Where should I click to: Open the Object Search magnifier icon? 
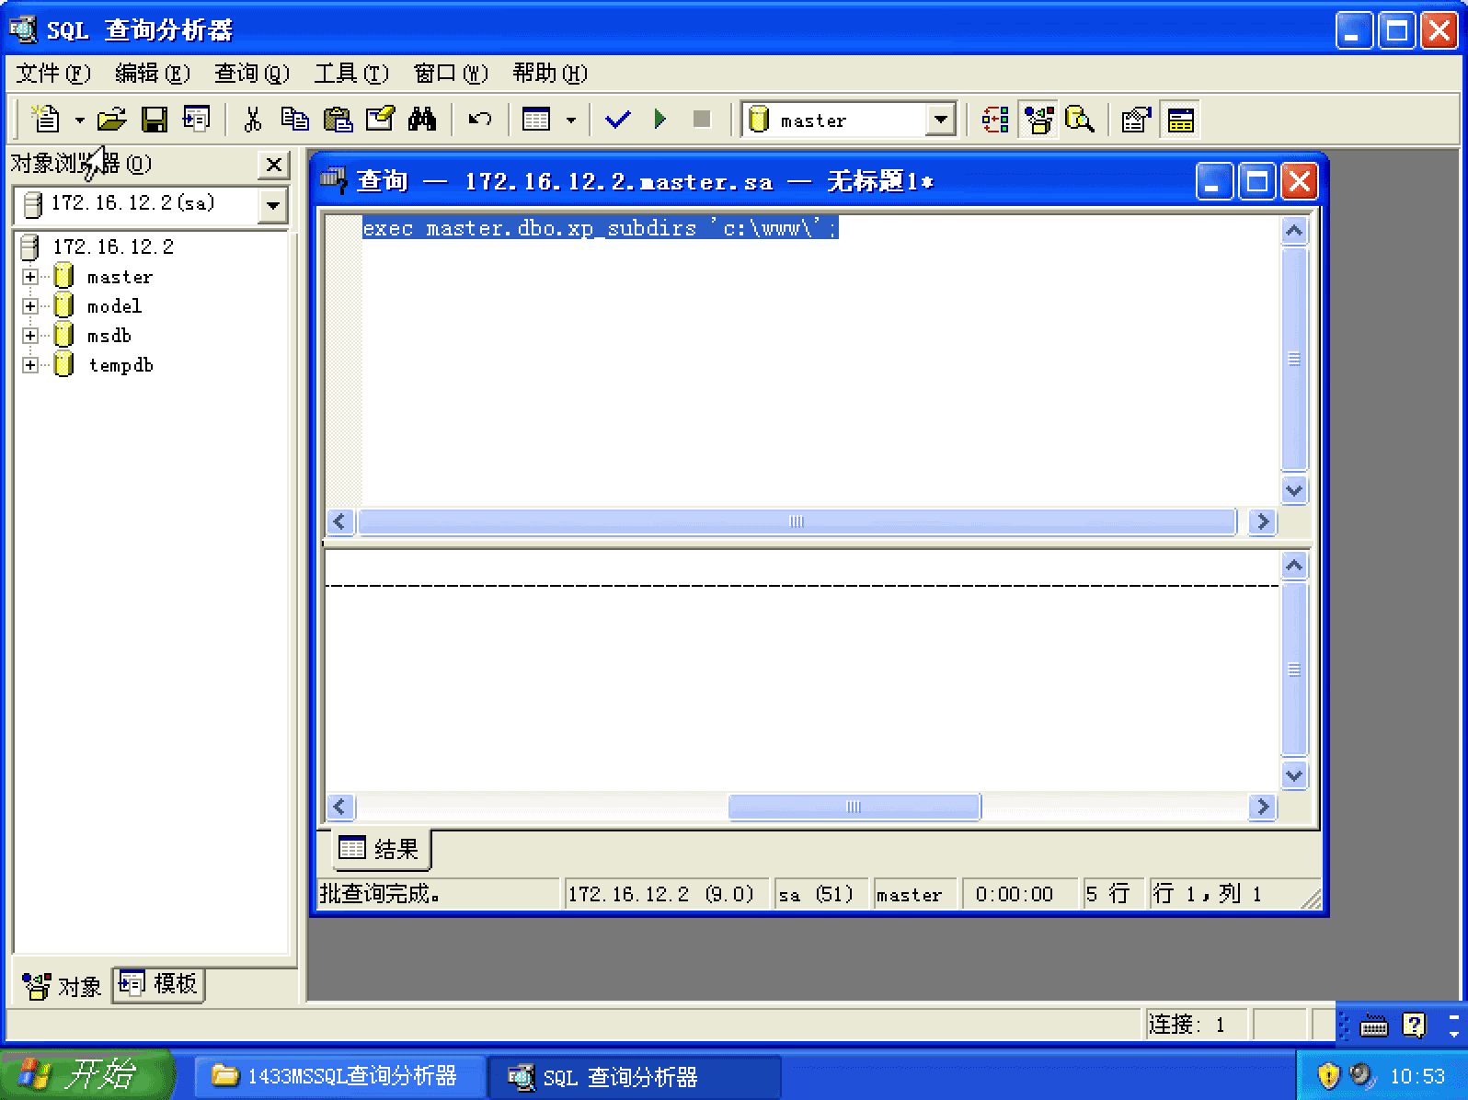[x=1080, y=120]
